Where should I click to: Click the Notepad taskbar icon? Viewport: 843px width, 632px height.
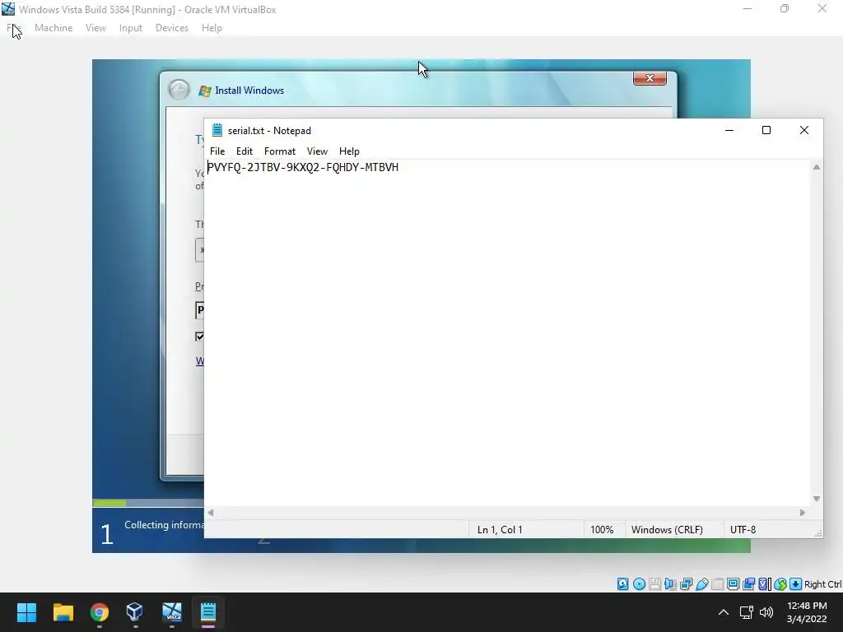coord(208,612)
